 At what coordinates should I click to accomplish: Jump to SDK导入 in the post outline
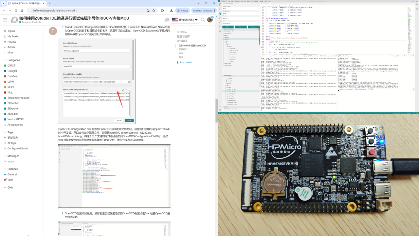[182, 32]
